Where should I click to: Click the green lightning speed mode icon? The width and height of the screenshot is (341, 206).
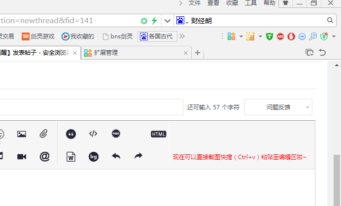tap(154, 21)
